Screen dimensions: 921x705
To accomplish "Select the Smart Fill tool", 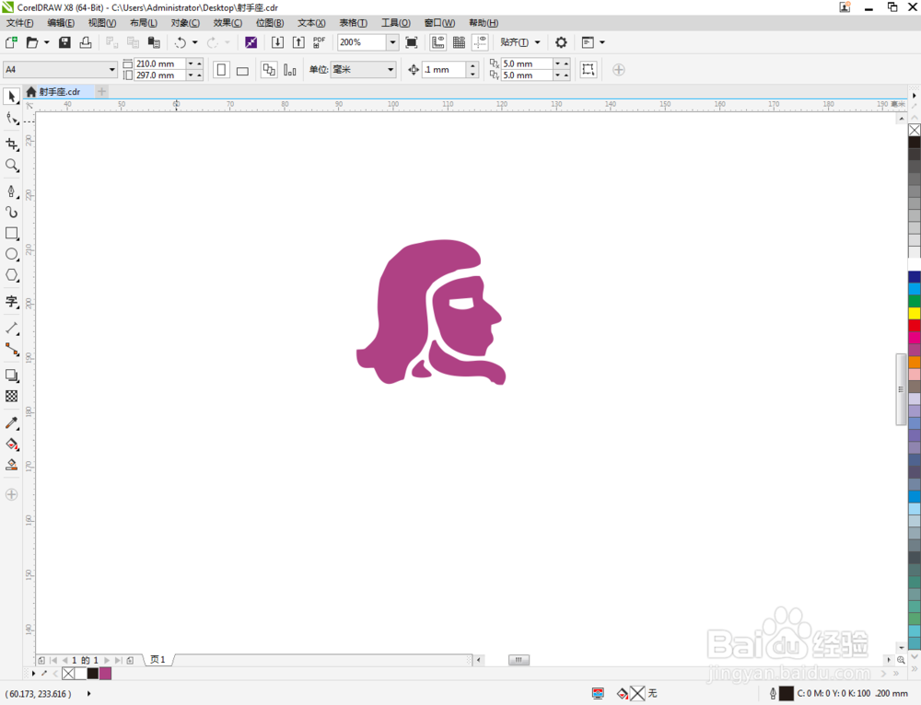I will 11,465.
